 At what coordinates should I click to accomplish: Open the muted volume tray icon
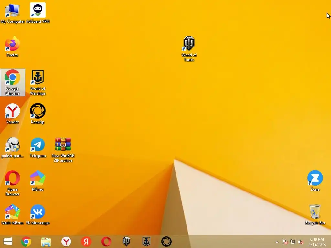[301, 242]
